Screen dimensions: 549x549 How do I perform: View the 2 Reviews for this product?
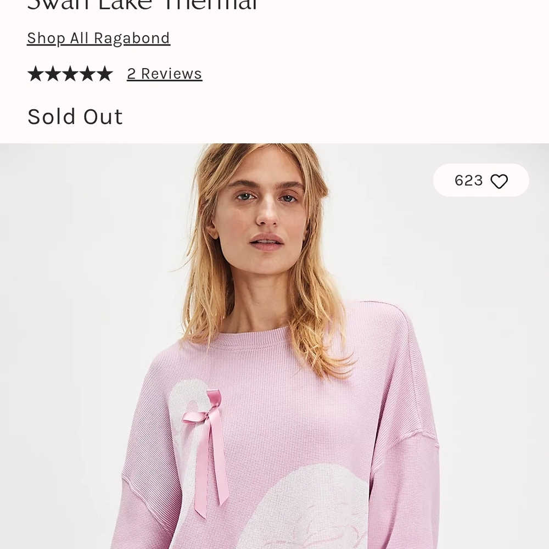tap(164, 73)
